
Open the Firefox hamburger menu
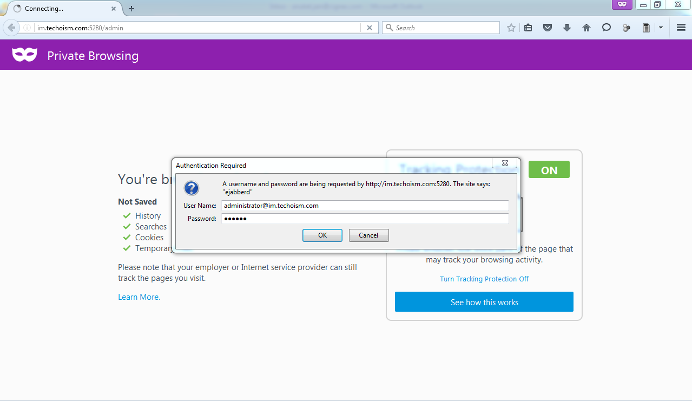(x=681, y=28)
